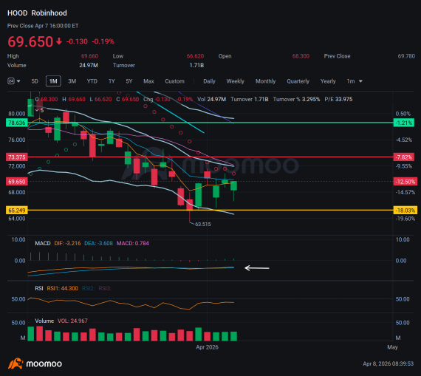Click the yellow 65.249 price line label
The width and height of the screenshot is (421, 376).
click(17, 211)
